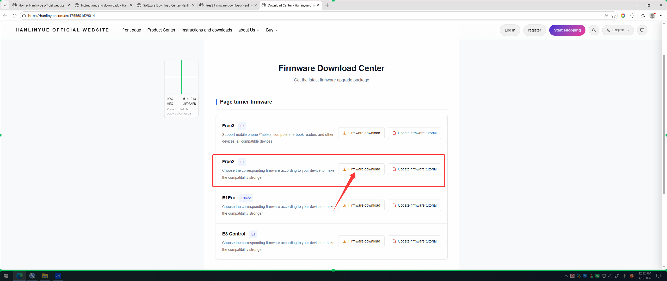Expand the 'about Us' menu chevron
The image size is (667, 281).
pyautogui.click(x=258, y=30)
